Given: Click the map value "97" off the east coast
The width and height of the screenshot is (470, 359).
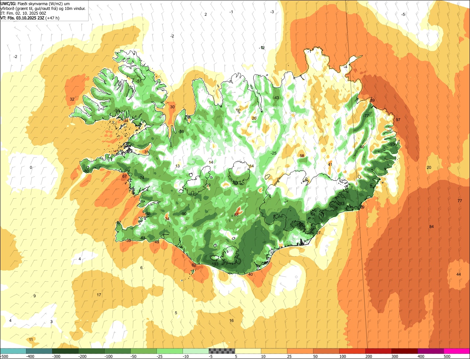Looking at the screenshot, I should [398, 120].
